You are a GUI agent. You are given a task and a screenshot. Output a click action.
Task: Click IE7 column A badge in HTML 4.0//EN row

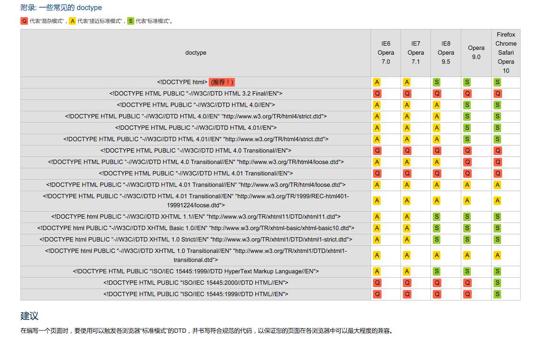pyautogui.click(x=407, y=105)
